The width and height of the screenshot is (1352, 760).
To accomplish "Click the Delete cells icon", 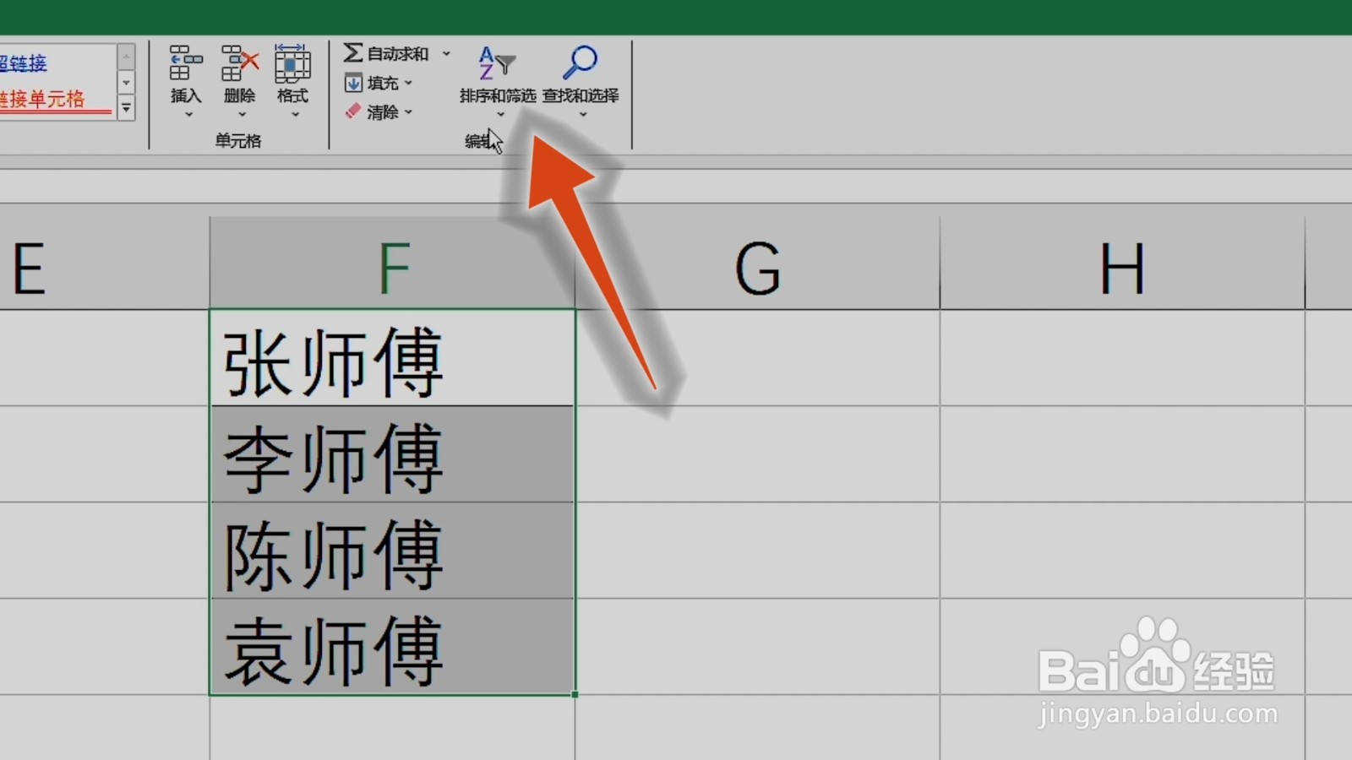I will click(x=239, y=62).
